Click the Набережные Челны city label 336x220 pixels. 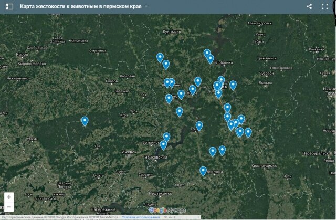pos(103,212)
